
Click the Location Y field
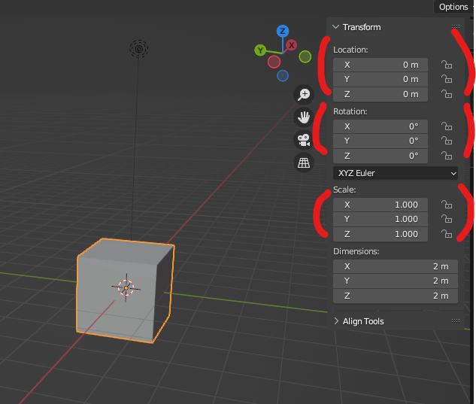coord(380,79)
